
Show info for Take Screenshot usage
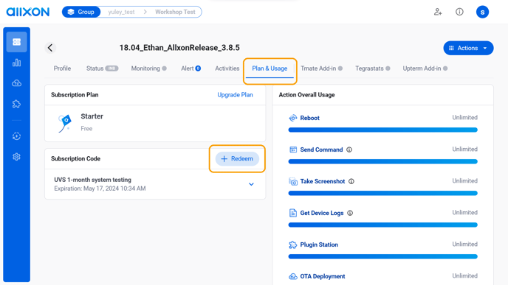(x=351, y=181)
